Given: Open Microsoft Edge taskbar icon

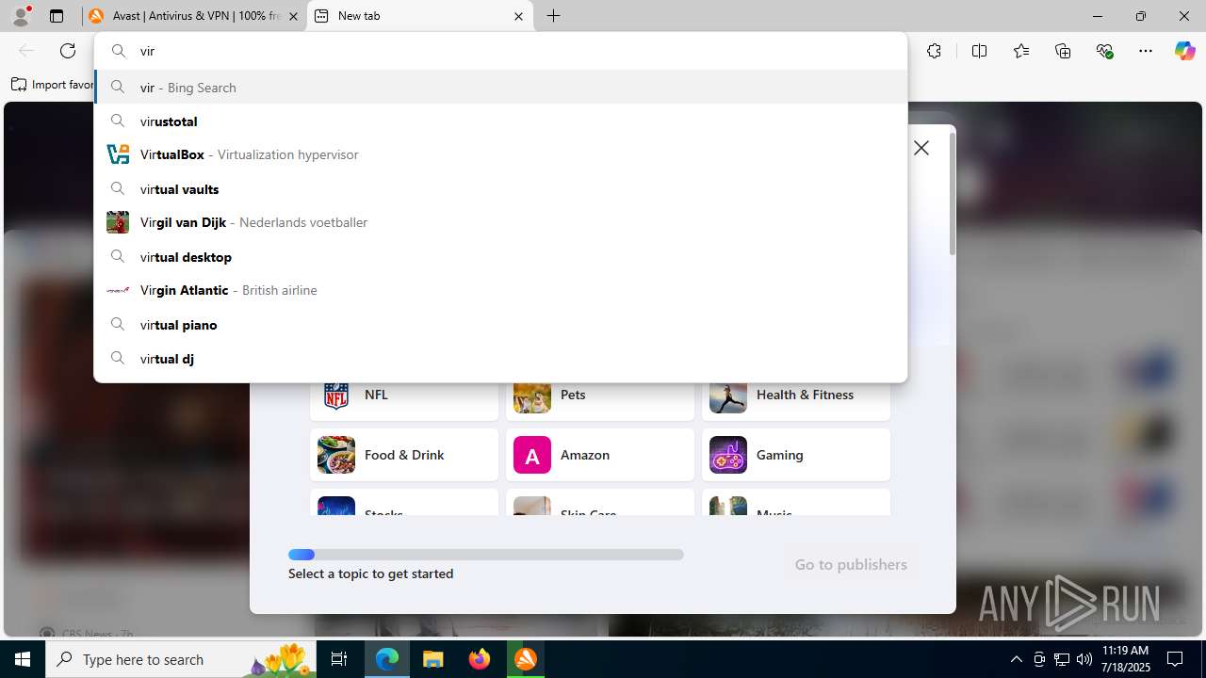Looking at the screenshot, I should (x=387, y=659).
